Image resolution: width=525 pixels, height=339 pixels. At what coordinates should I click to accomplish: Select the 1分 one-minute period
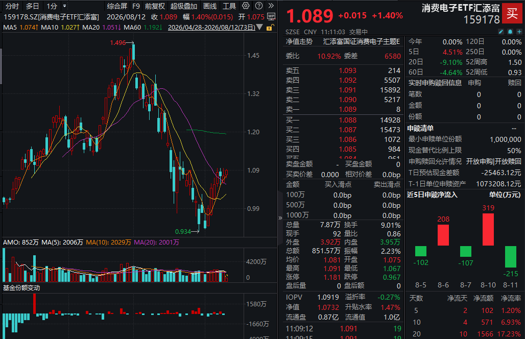click(x=52, y=6)
